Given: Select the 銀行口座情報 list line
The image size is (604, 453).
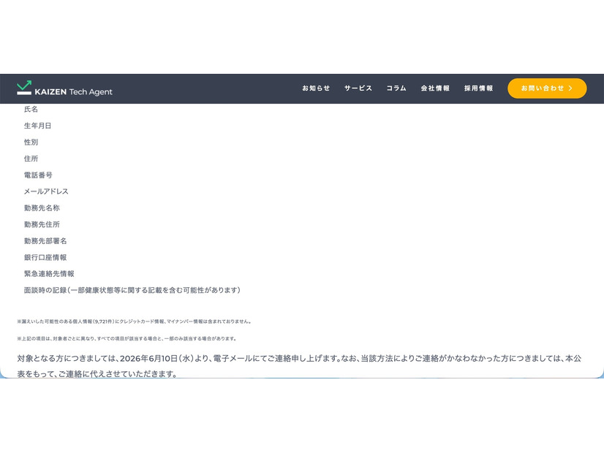Looking at the screenshot, I should click(x=45, y=257).
